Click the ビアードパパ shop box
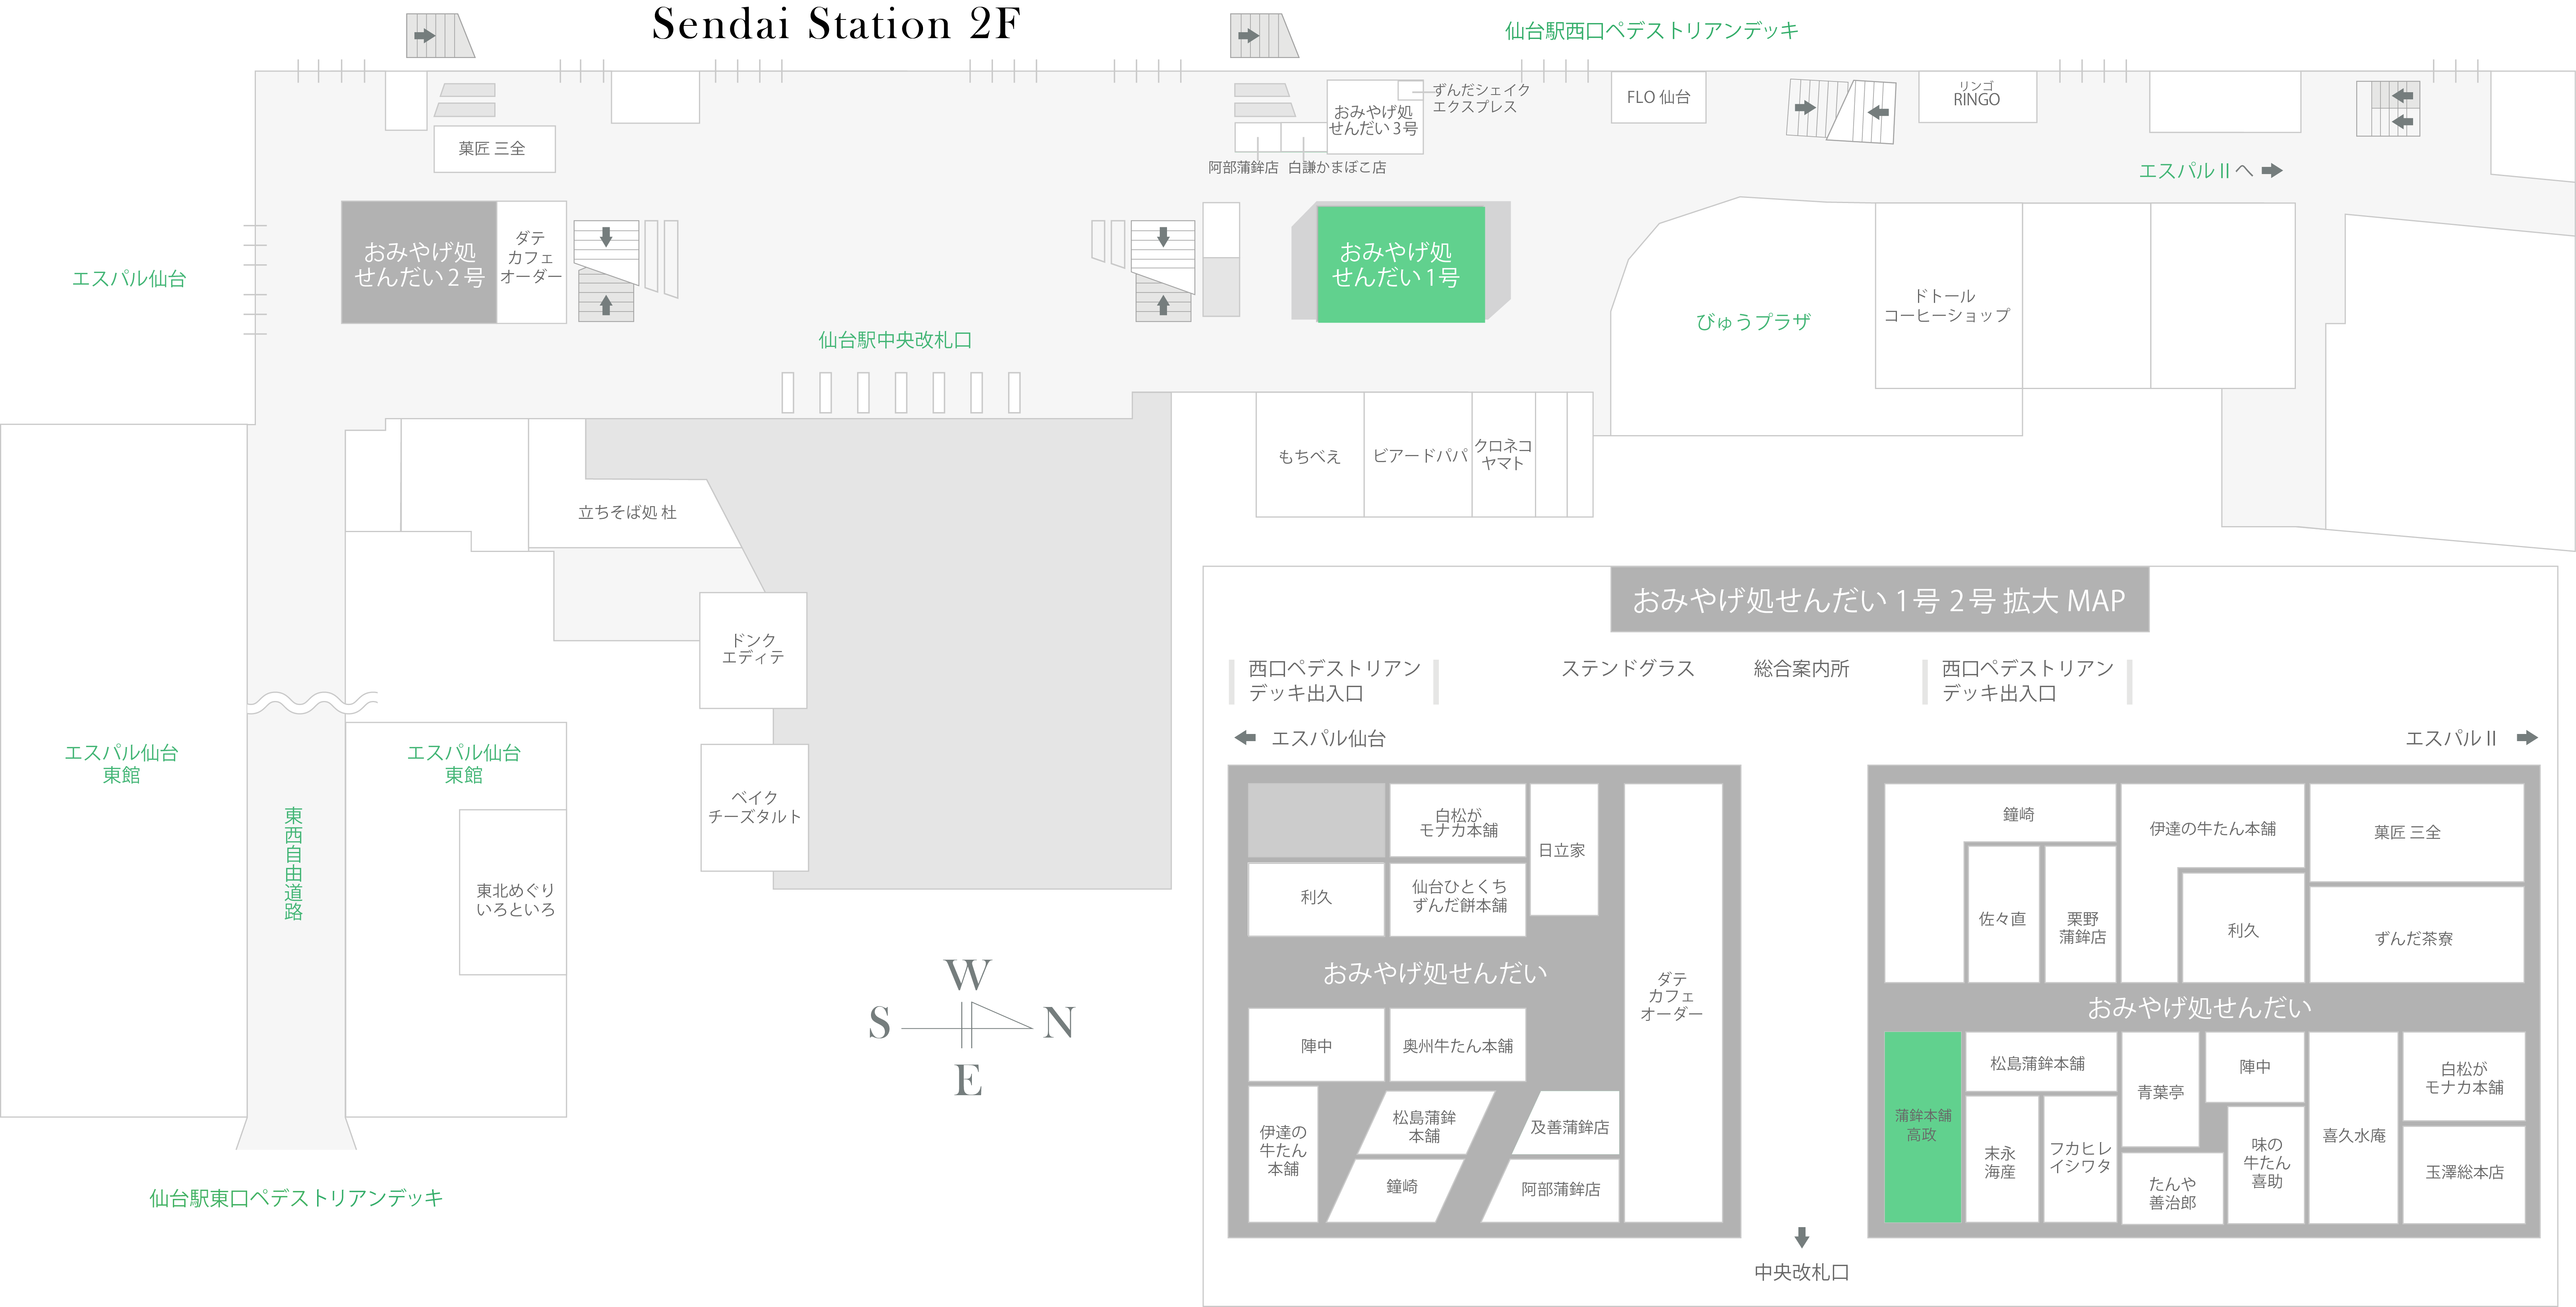The image size is (2576, 1307). tap(1418, 455)
